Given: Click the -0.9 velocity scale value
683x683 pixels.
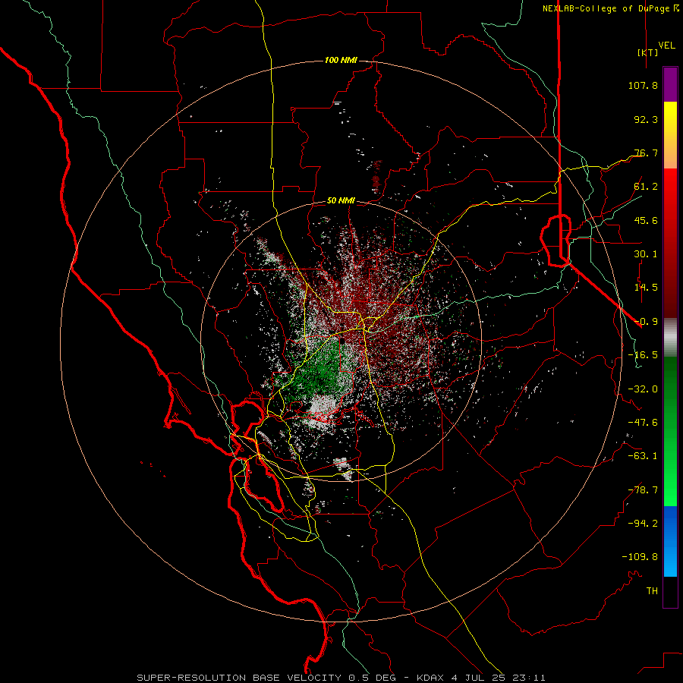Looking at the screenshot, I should point(646,322).
